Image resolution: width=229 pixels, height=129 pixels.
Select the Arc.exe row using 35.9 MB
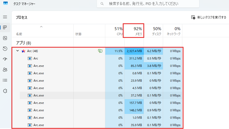[98, 125]
